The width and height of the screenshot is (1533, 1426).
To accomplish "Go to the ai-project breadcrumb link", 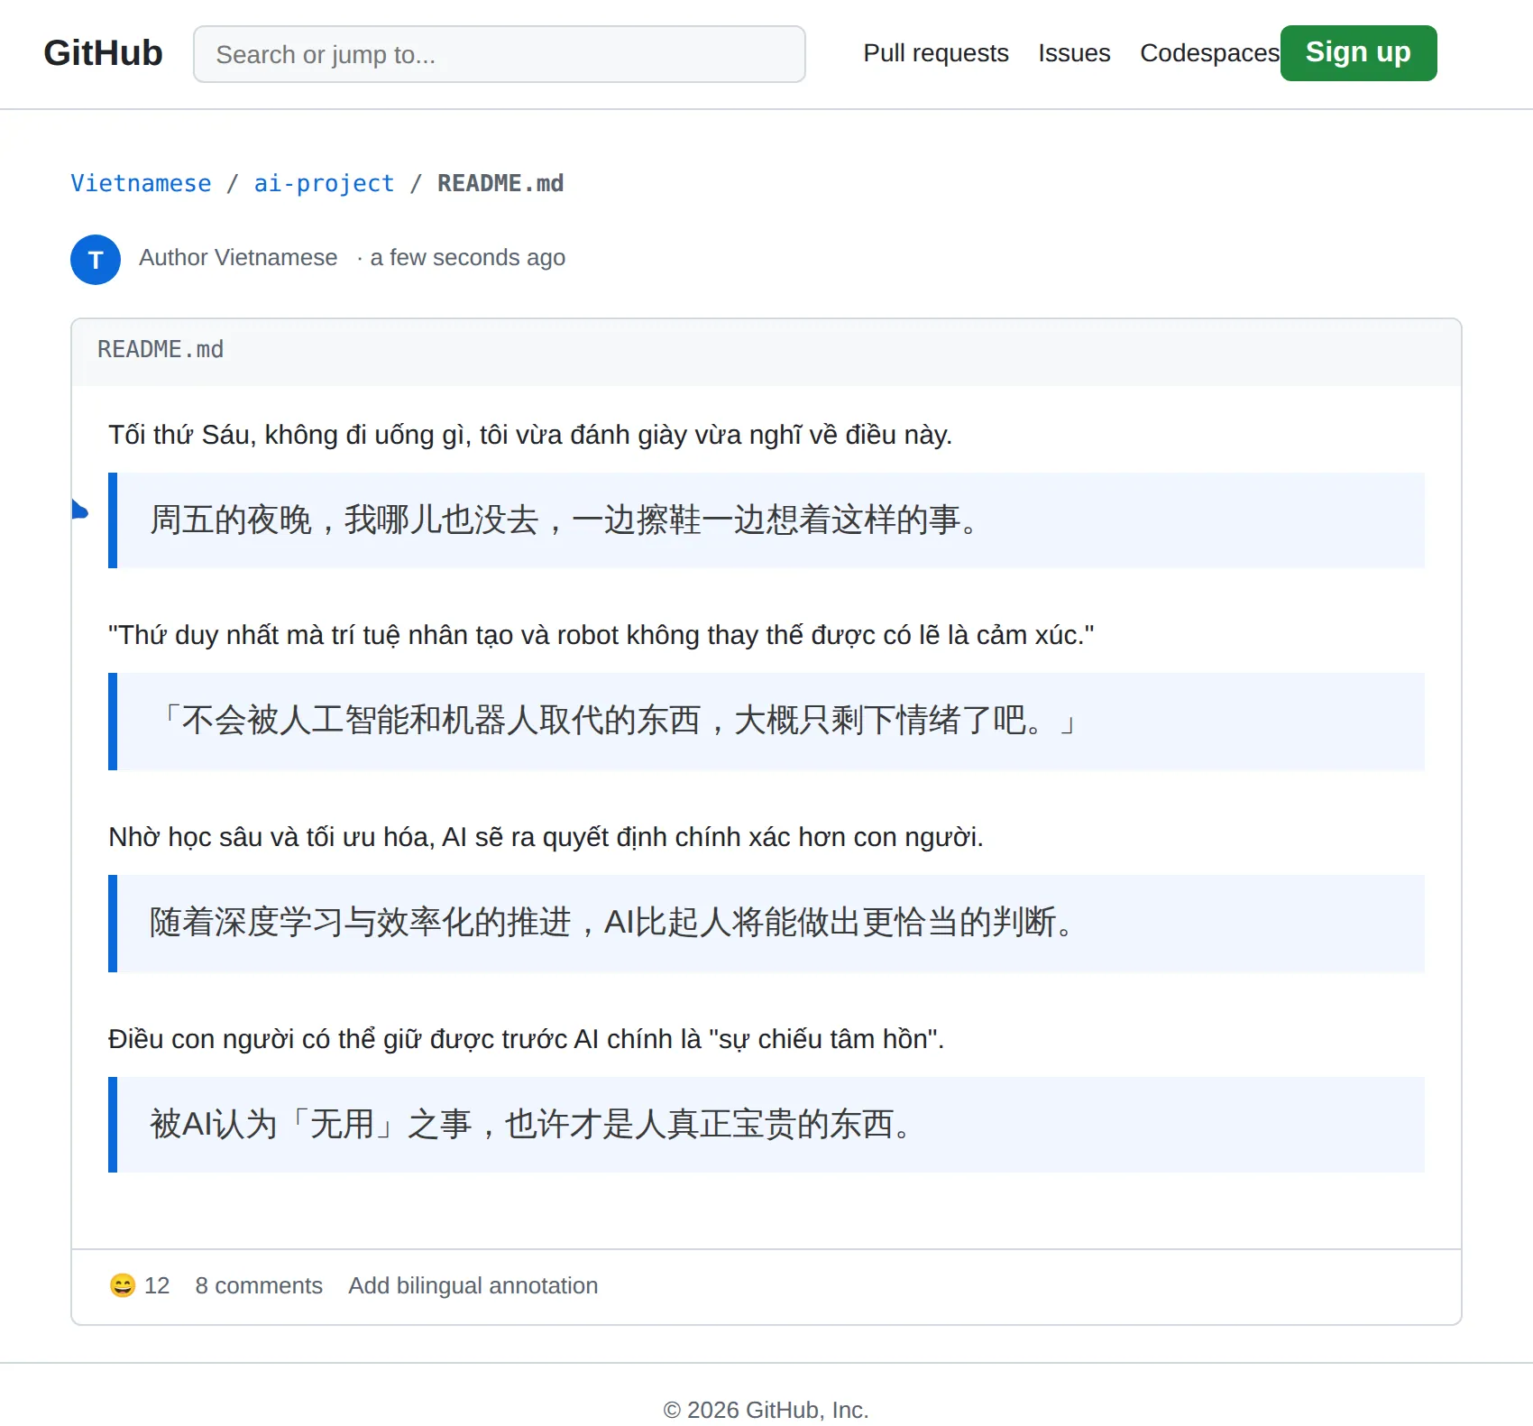I will click(x=324, y=183).
